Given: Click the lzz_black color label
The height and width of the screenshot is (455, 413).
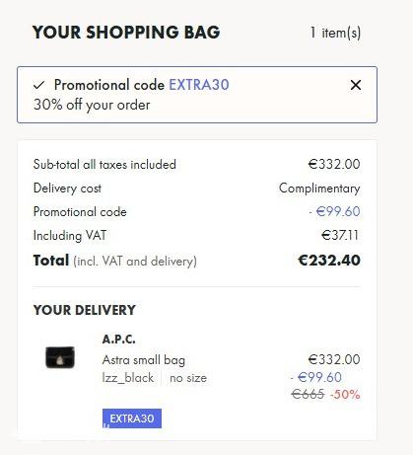Looking at the screenshot, I should point(128,378).
